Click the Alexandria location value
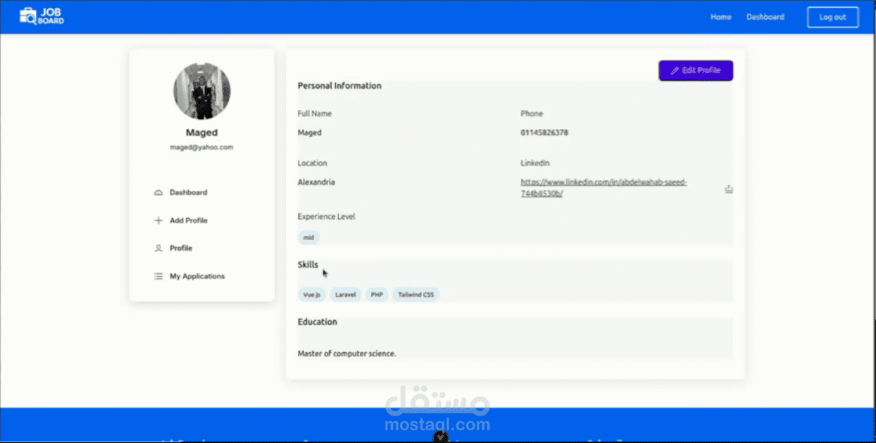Screen dimensions: 876x443 click(x=316, y=182)
